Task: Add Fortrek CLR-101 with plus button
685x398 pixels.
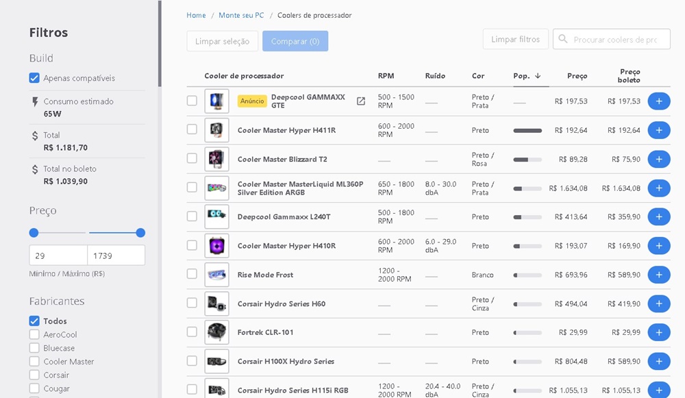Action: pos(659,332)
